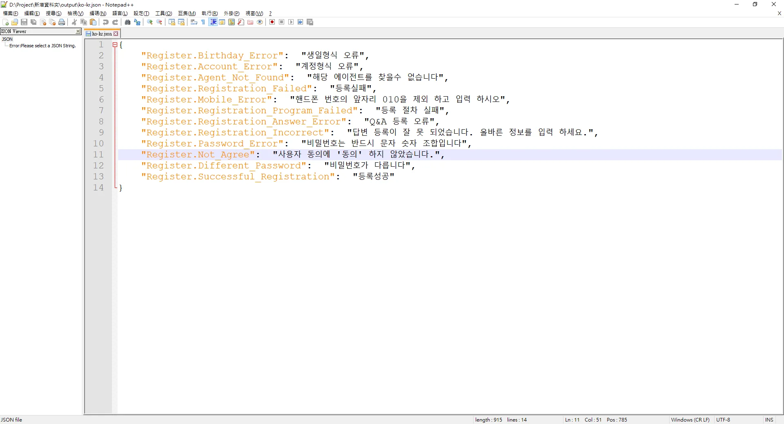Click the Zoom in magnifier icon

(x=150, y=22)
